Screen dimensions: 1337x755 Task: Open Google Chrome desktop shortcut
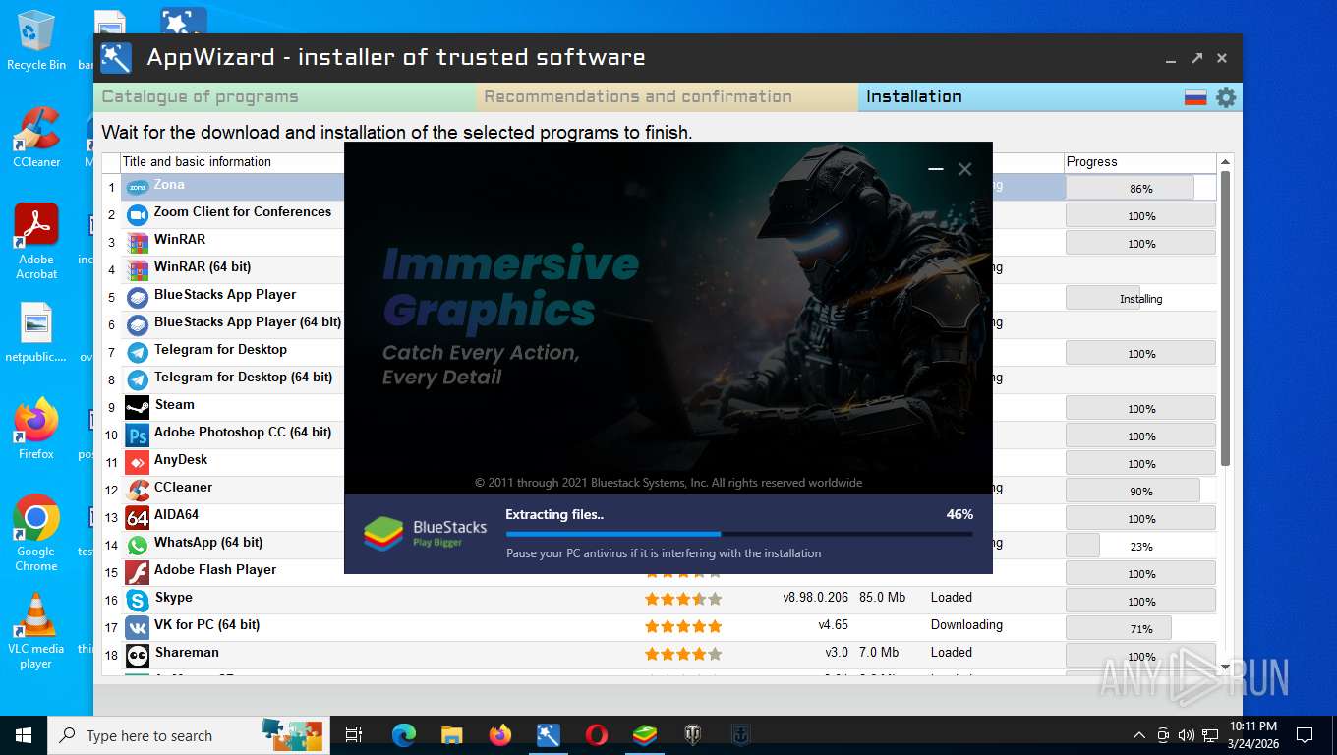(36, 534)
